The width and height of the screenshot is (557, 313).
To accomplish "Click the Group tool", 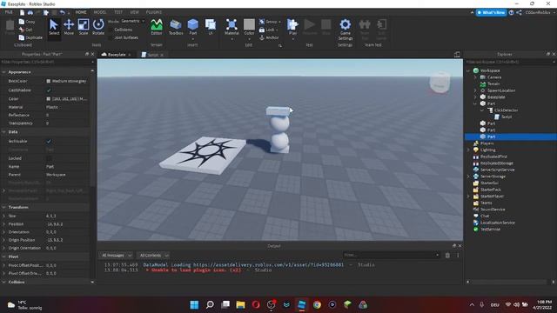I will (270, 22).
